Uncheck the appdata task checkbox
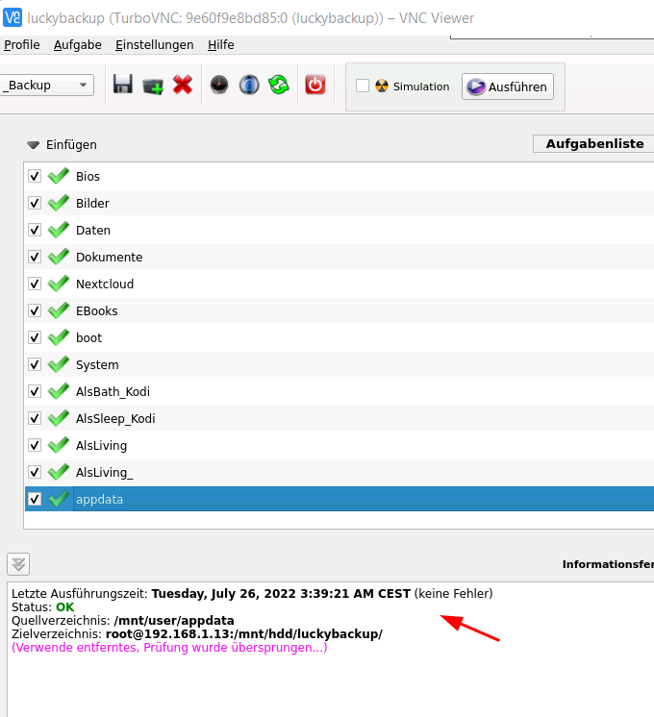654x717 pixels. click(x=35, y=500)
